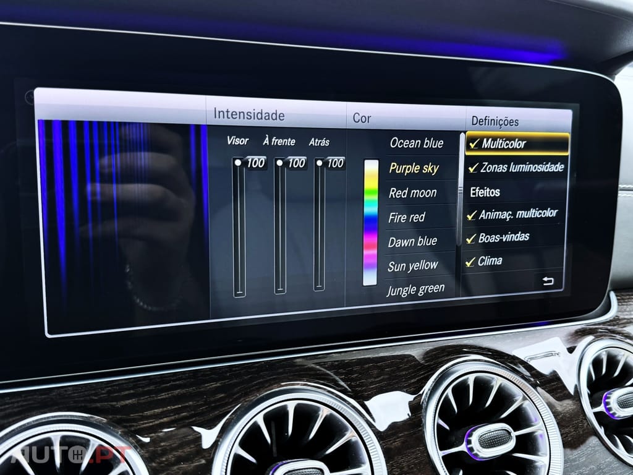Select the Ocean blue color theme
This screenshot has width=633, height=475.
pos(416,143)
